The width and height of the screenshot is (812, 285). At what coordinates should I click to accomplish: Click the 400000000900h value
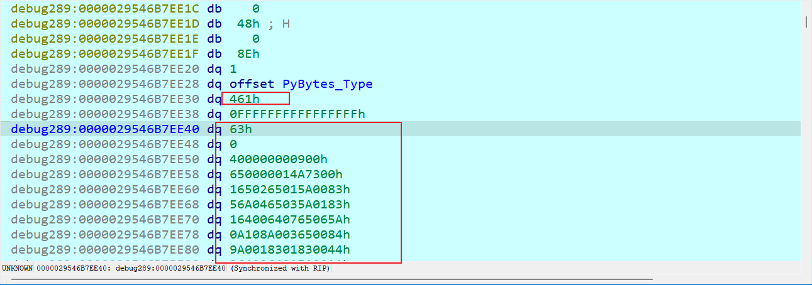279,159
